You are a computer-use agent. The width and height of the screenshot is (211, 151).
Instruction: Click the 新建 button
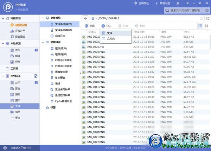[90, 26]
